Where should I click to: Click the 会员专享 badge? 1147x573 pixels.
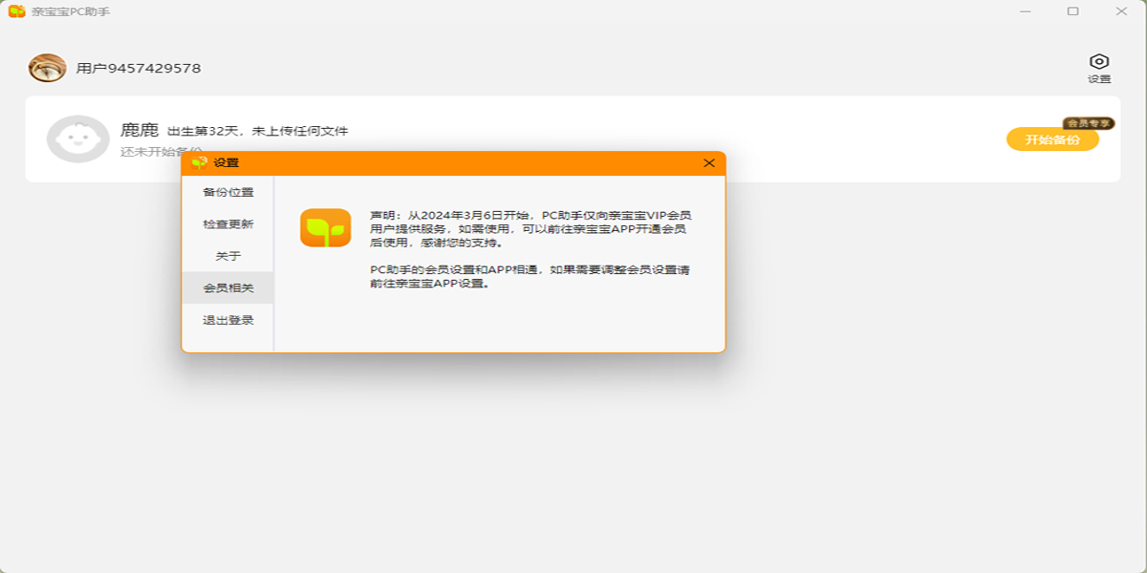[x=1089, y=123]
